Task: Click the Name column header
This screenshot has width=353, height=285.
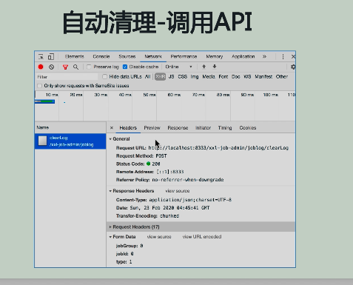Action: coord(70,127)
